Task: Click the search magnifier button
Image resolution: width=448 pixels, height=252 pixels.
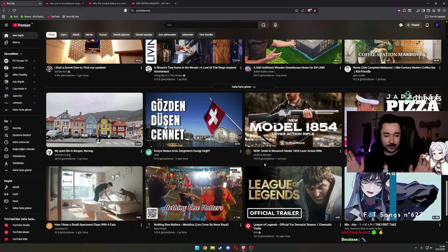Action: pos(264,25)
